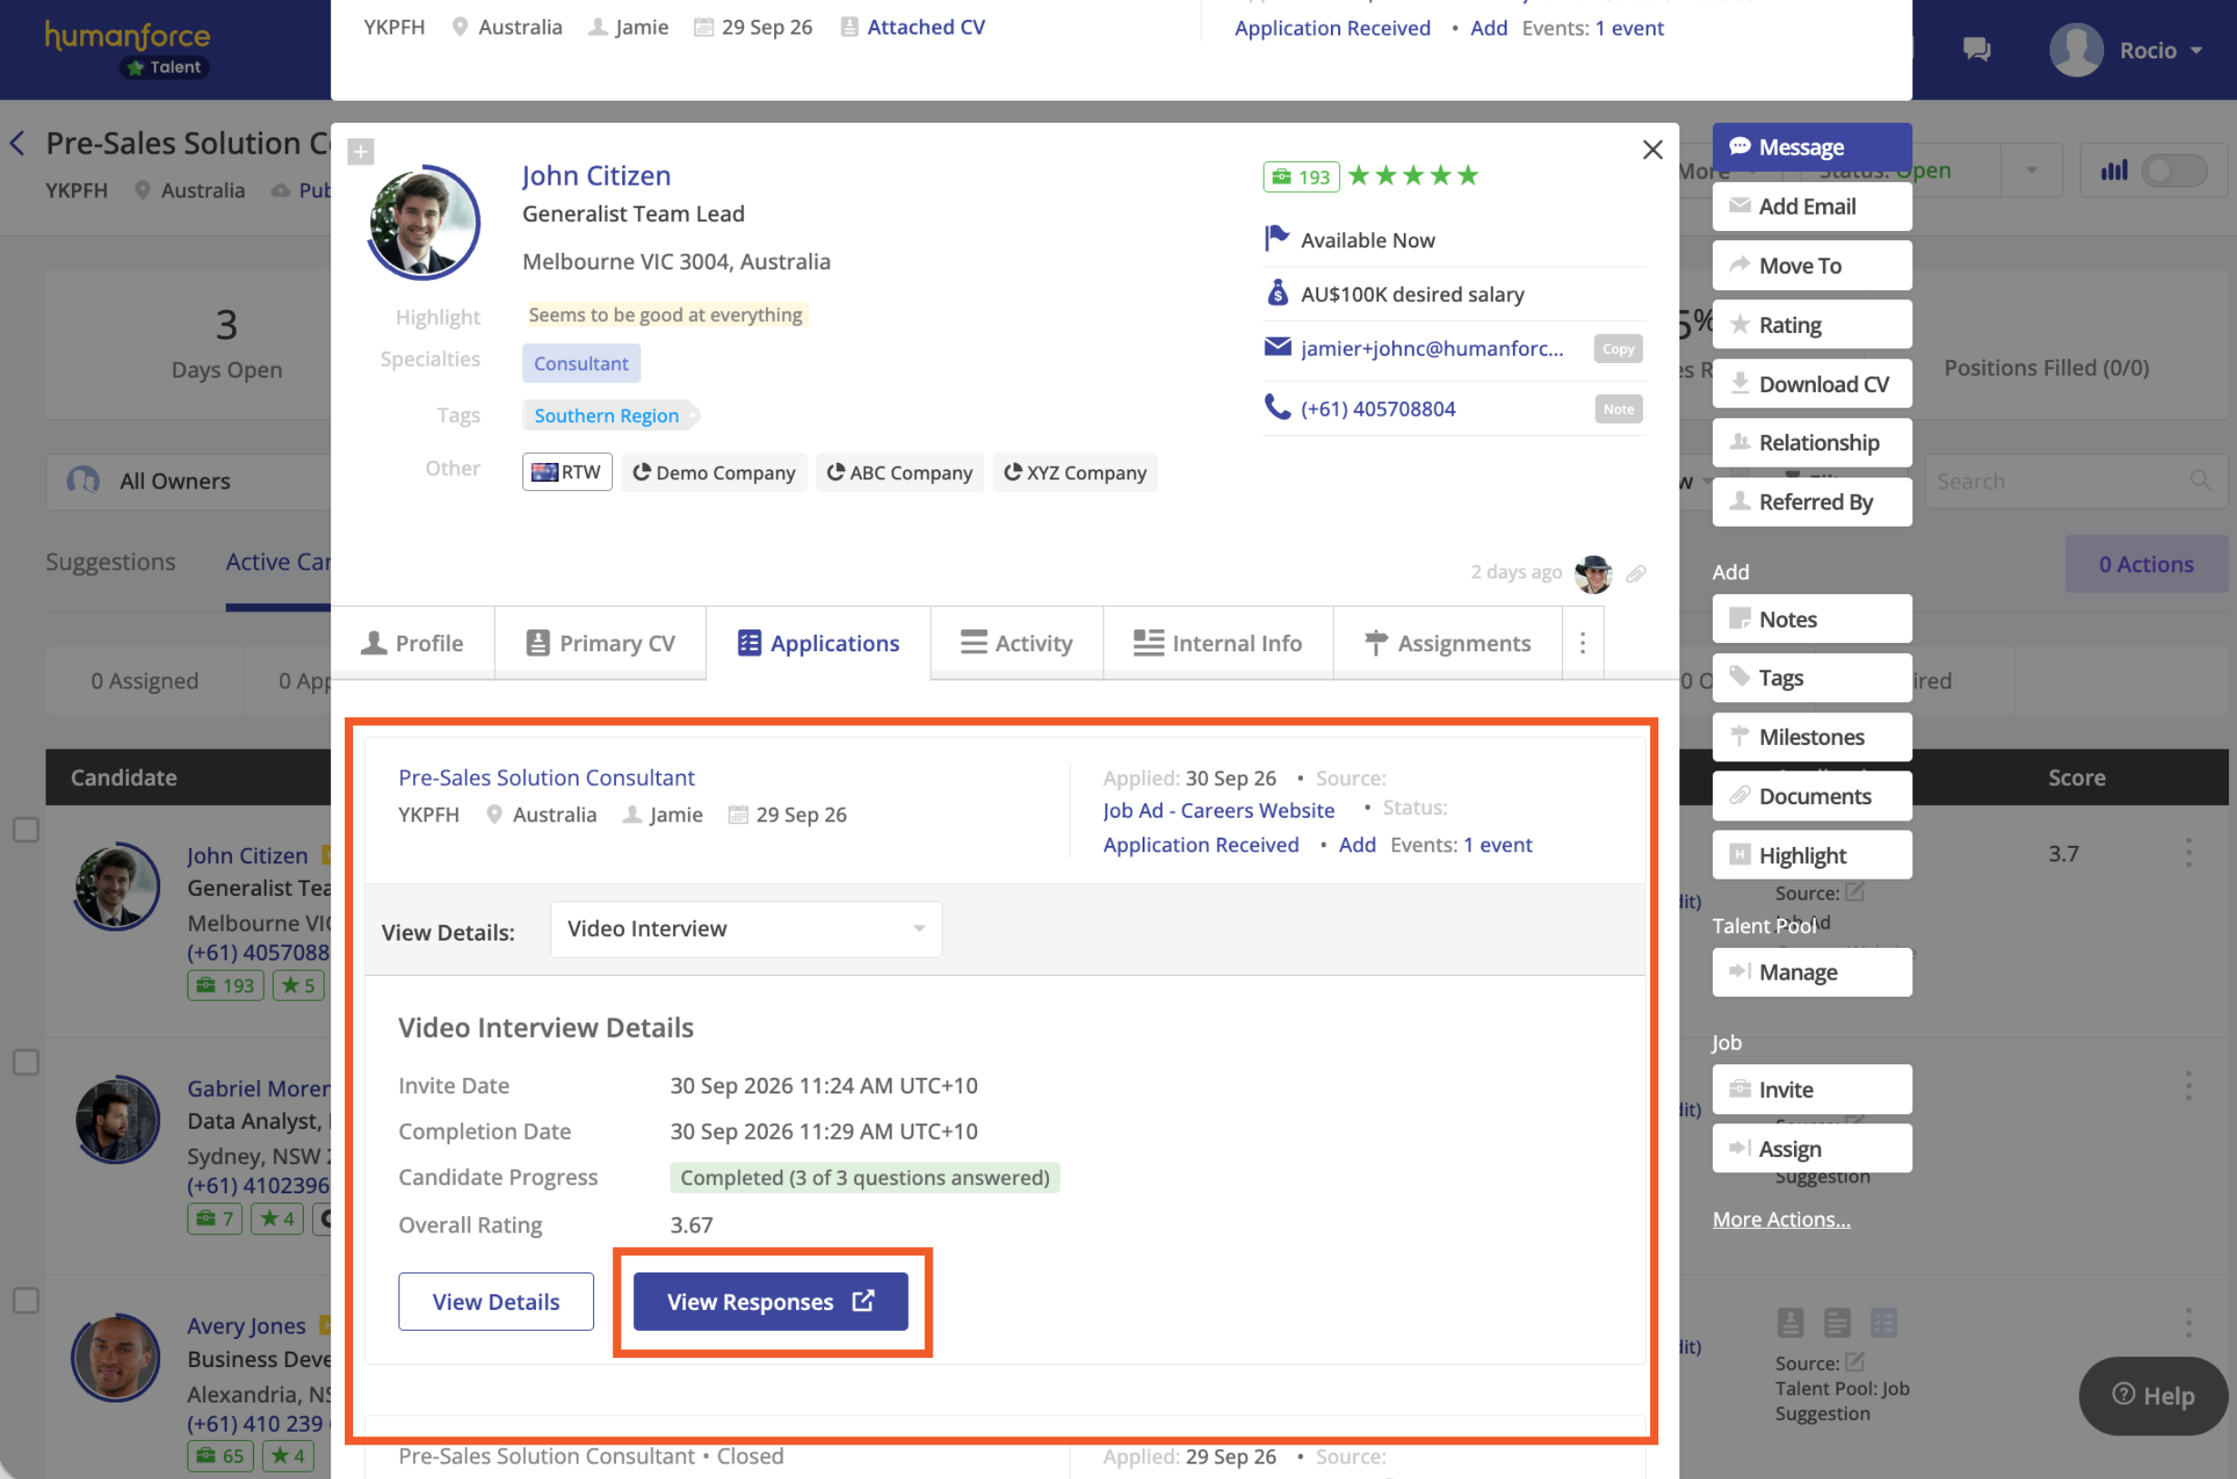
Task: Open the row options dots for John Citizen
Action: point(2188,852)
